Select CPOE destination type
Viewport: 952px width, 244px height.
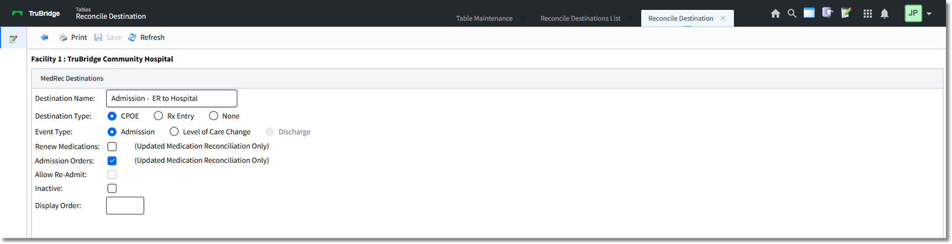[112, 116]
